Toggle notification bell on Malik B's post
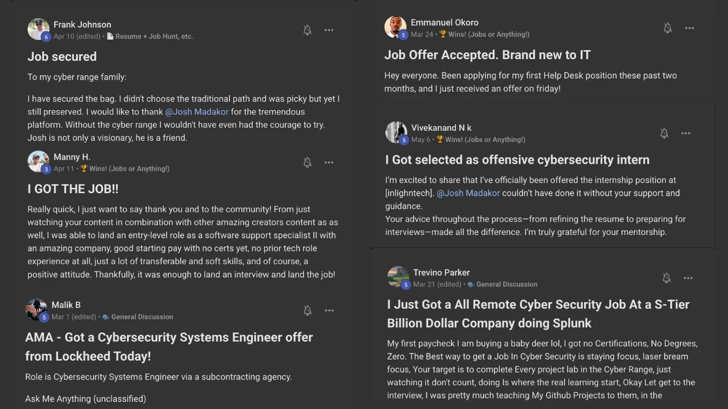 [x=307, y=310]
